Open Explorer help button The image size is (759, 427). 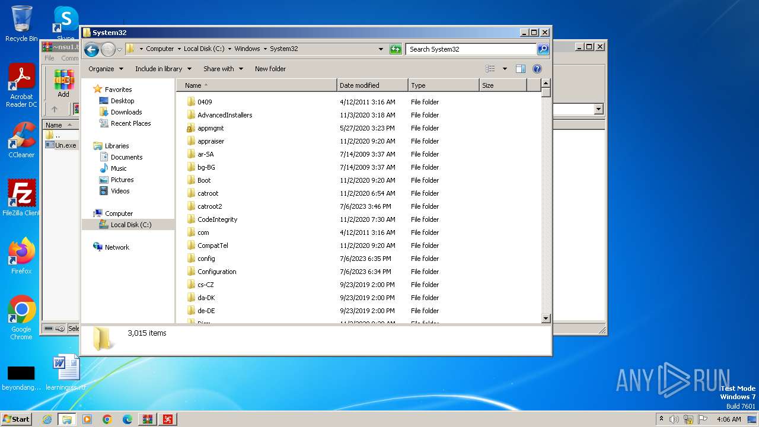click(x=537, y=69)
